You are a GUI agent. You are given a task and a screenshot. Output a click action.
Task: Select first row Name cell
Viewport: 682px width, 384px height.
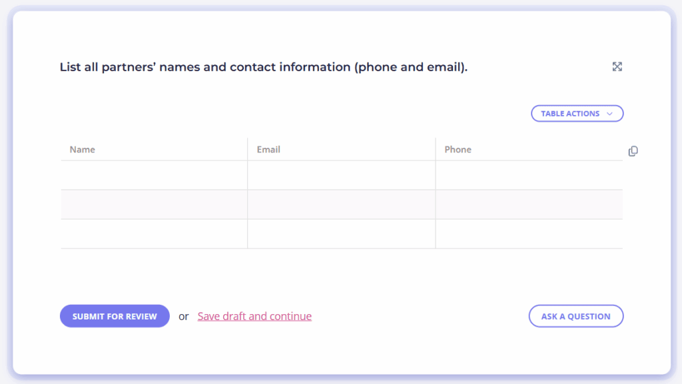(154, 175)
